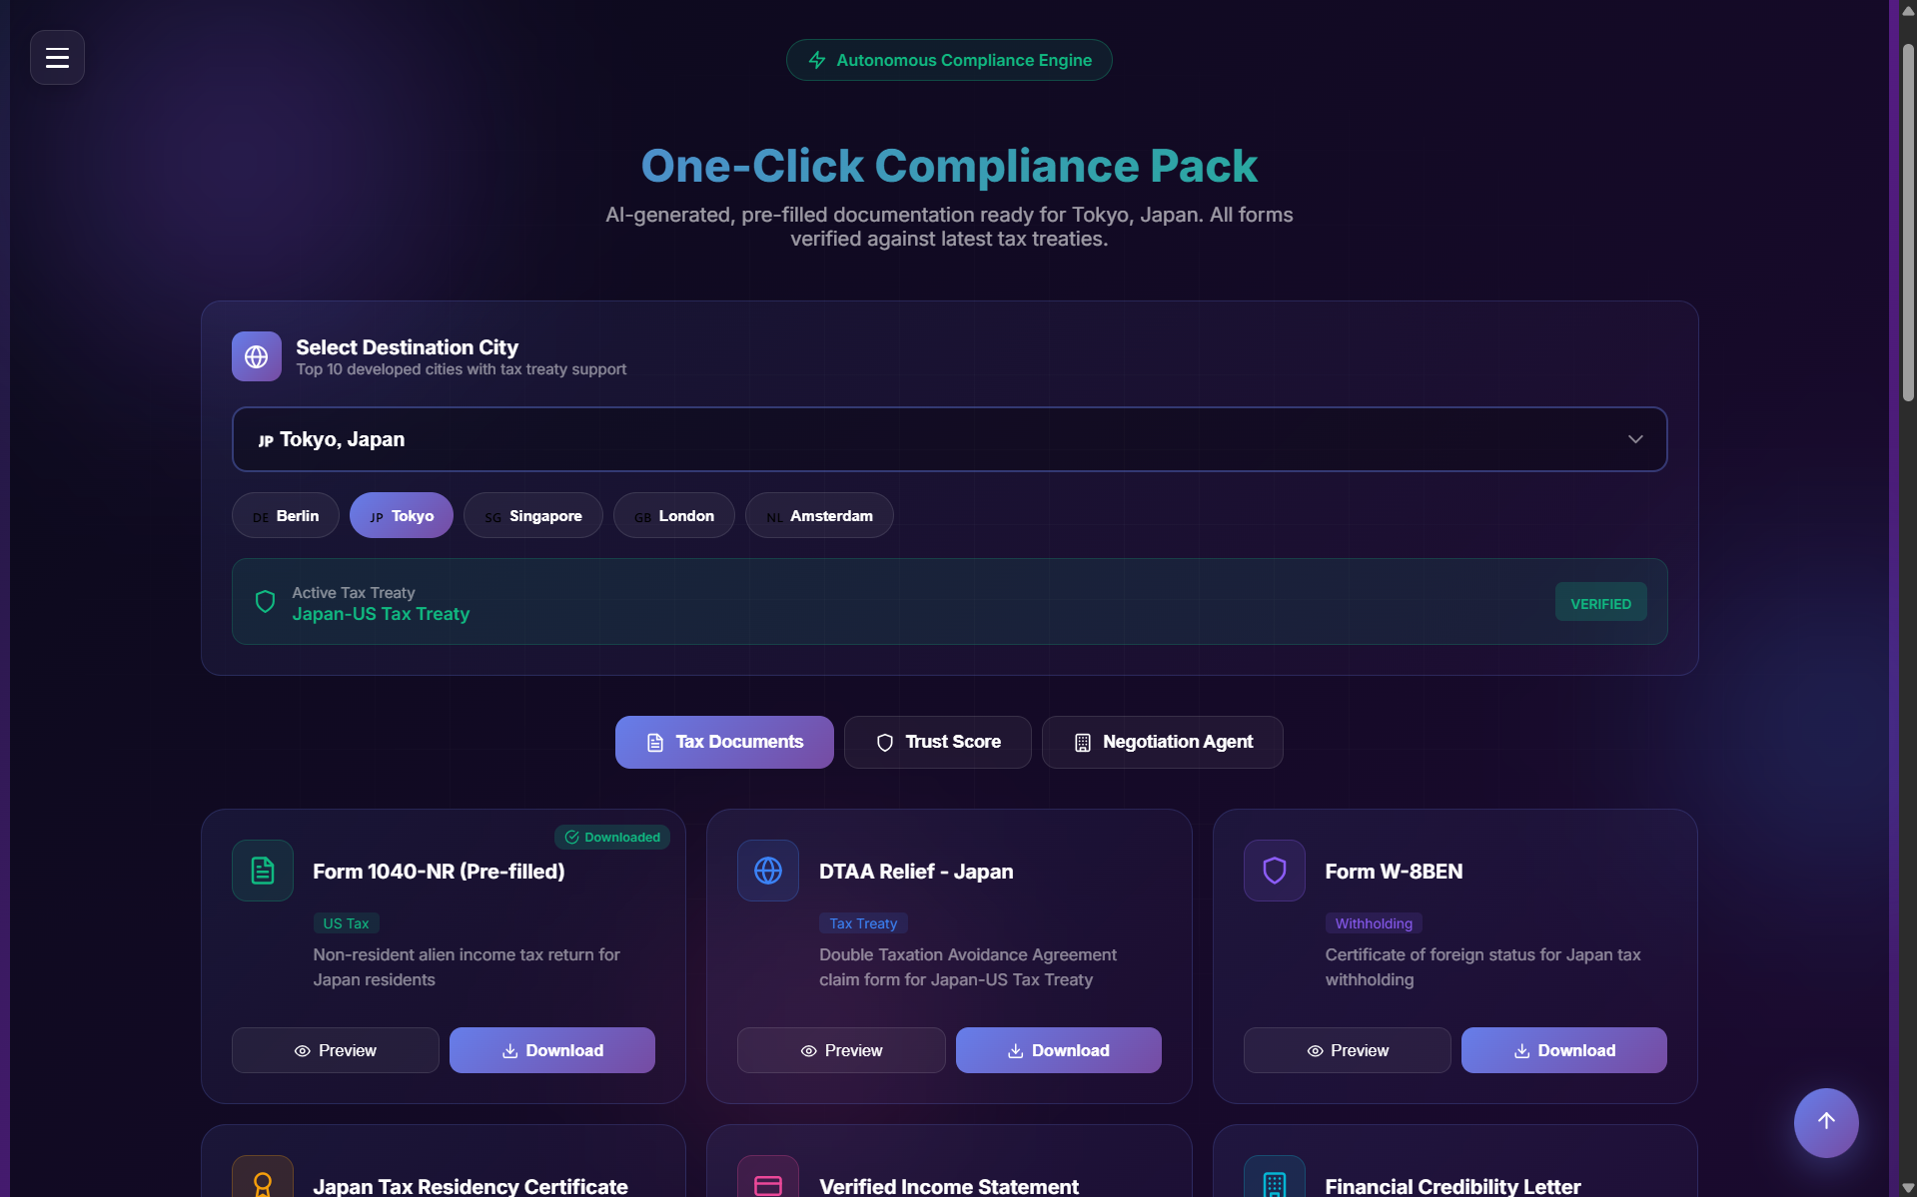1917x1197 pixels.
Task: Click the 'Top 10 developed cities' subtitle text
Action: coord(461,369)
